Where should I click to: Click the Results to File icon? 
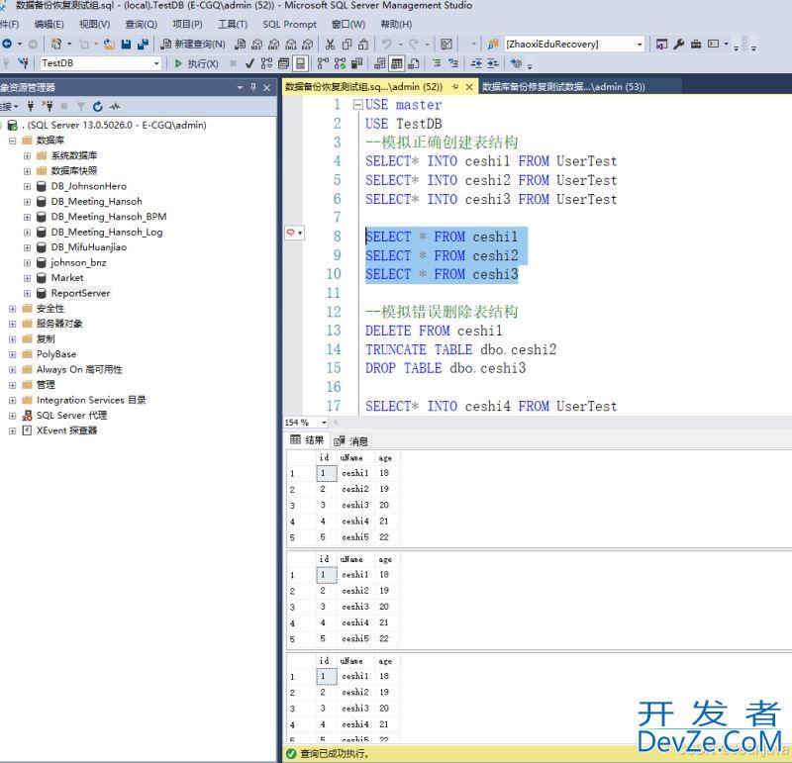414,63
